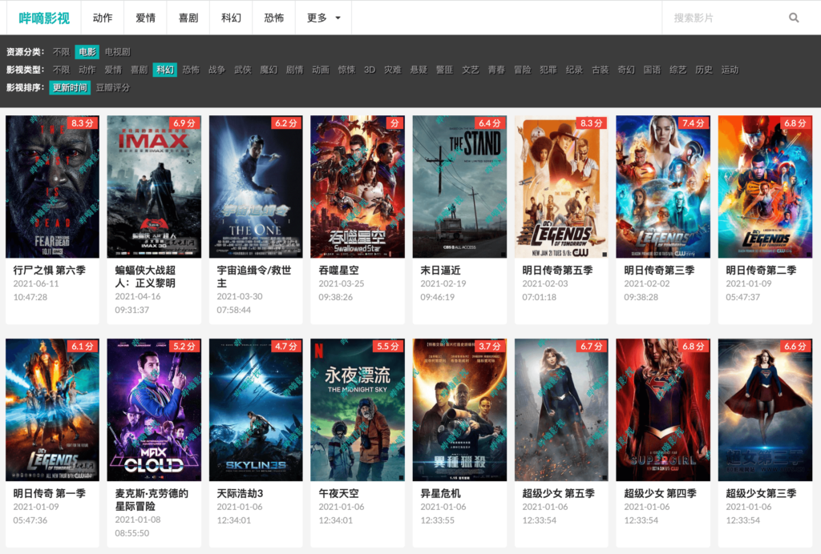
Task: Click title link 超级少女 第五季
Action: 558,493
